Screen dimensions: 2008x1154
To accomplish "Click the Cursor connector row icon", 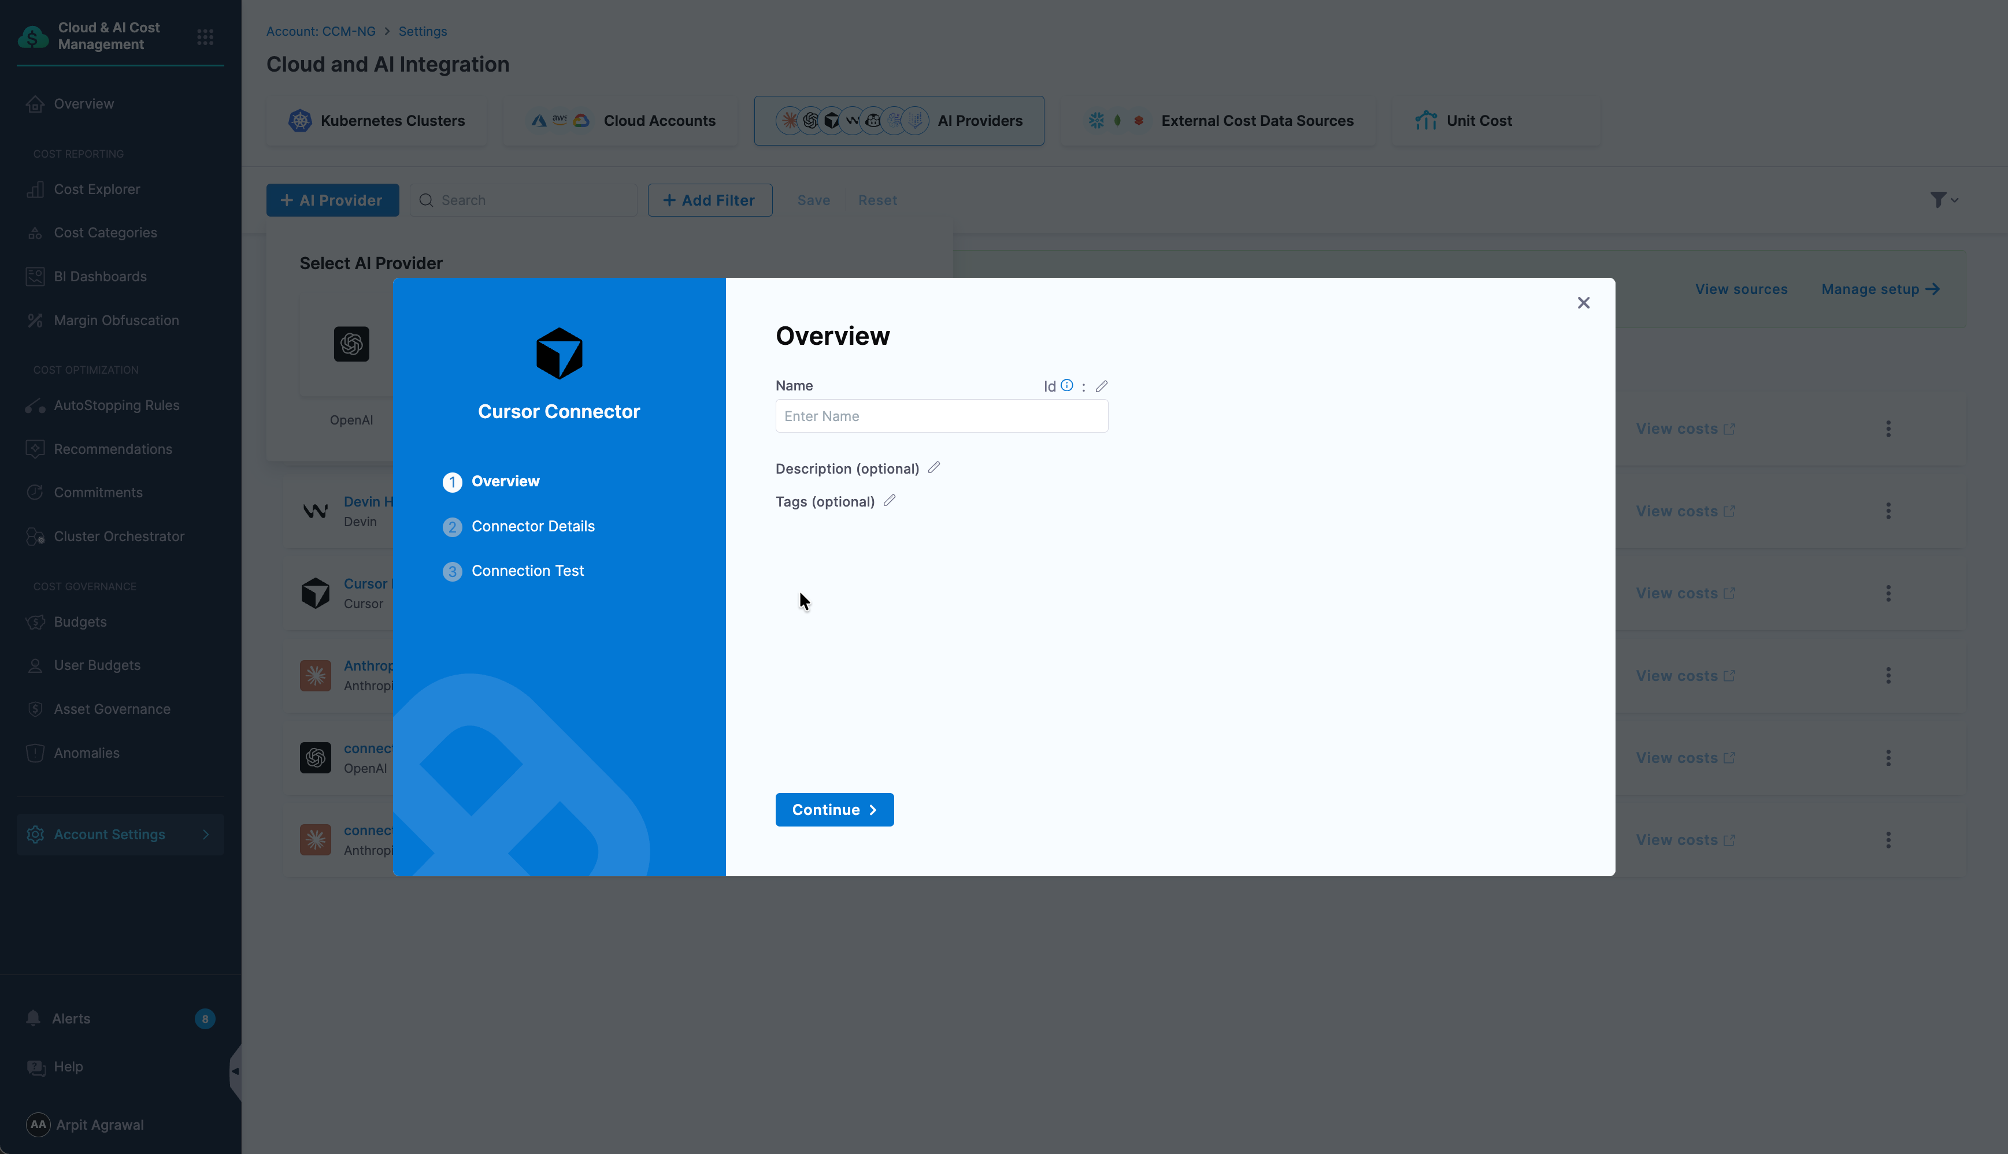I will coord(315,593).
